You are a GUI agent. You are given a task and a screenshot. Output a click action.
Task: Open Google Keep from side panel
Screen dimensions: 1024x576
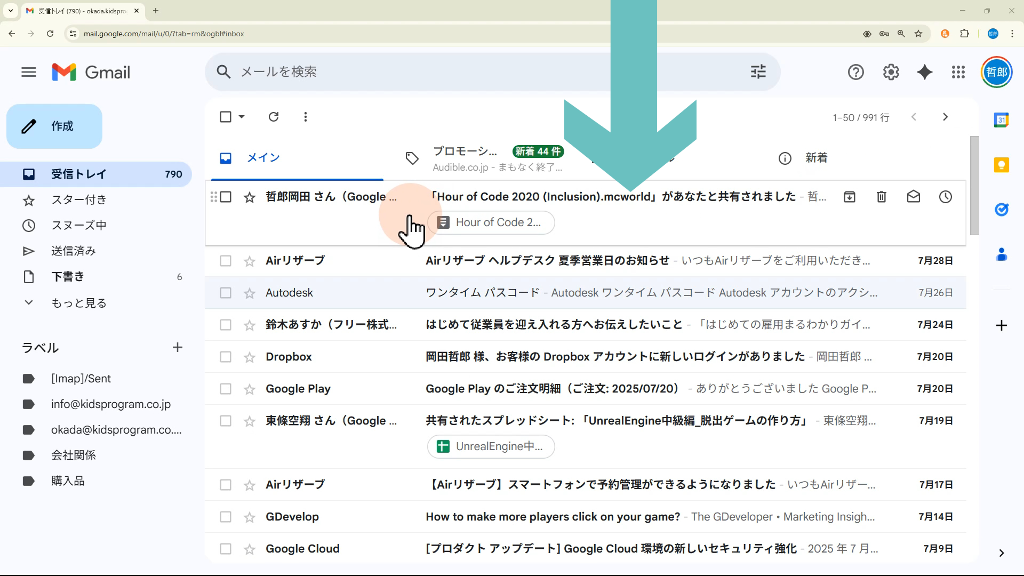tap(1001, 165)
